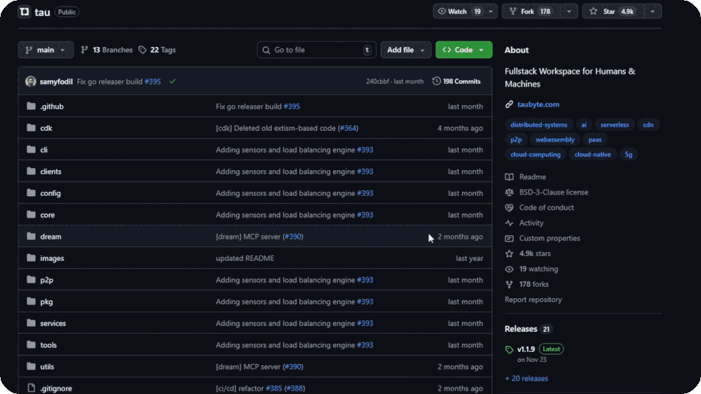This screenshot has height=394, width=701.
Task: Open the Star lists dropdown arrow
Action: click(x=653, y=11)
